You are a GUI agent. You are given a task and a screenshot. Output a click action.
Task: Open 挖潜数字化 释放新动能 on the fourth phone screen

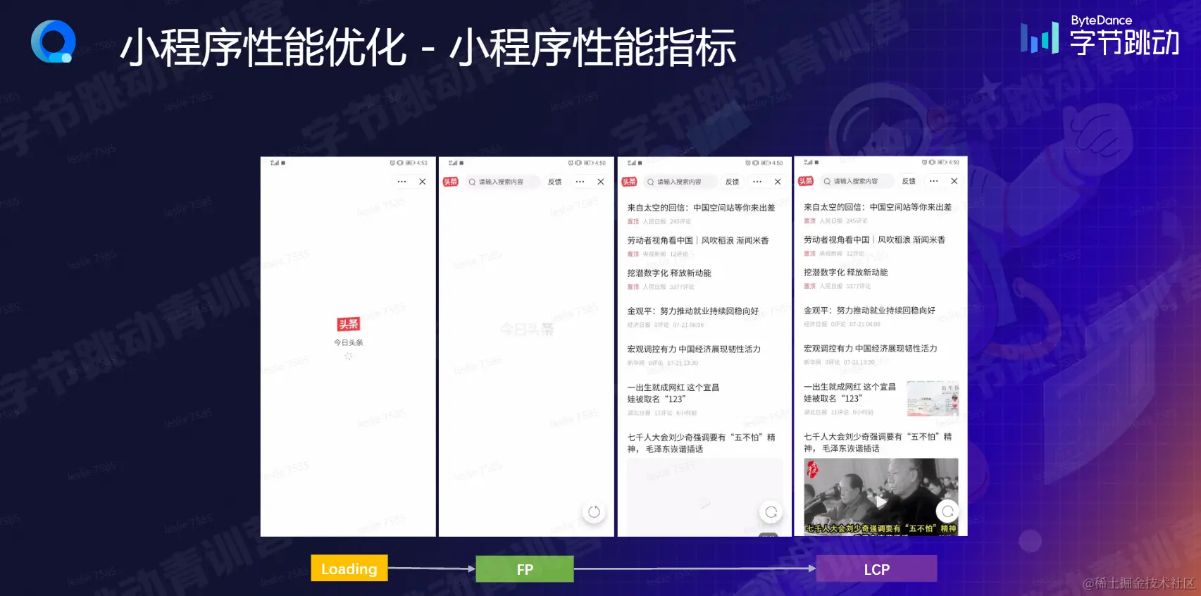tap(846, 273)
